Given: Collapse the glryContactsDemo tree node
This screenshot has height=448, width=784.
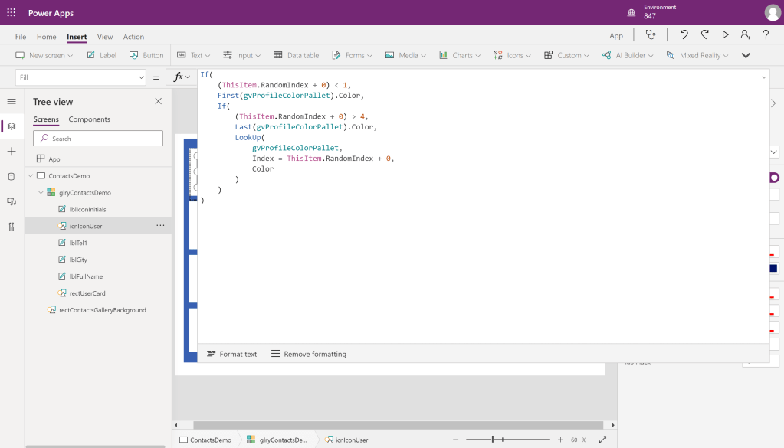Looking at the screenshot, I should coord(41,193).
